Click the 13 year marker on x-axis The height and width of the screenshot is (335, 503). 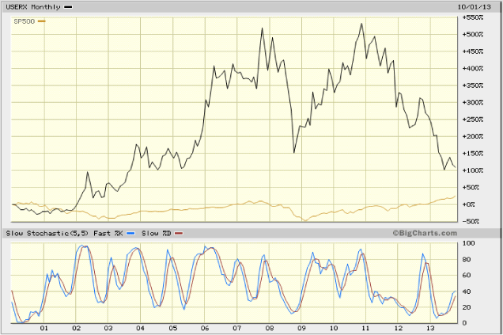pos(430,329)
